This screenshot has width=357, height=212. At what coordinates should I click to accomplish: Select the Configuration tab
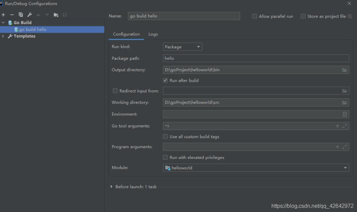(x=126, y=34)
